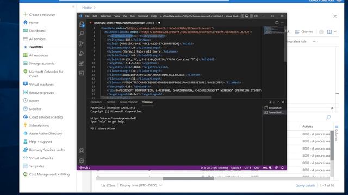
Task: Toggle secondary sidebar layout icon in title bar
Action: pyautogui.click(x=251, y=16)
